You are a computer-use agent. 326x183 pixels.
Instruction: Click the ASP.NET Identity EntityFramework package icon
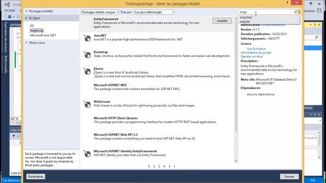click(88, 154)
